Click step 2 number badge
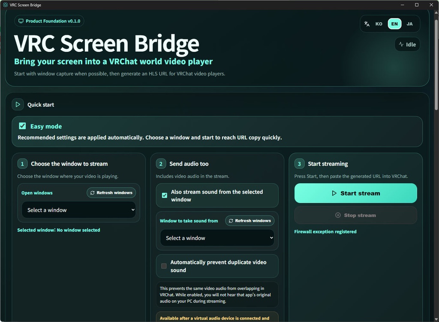439x322 pixels. point(161,164)
